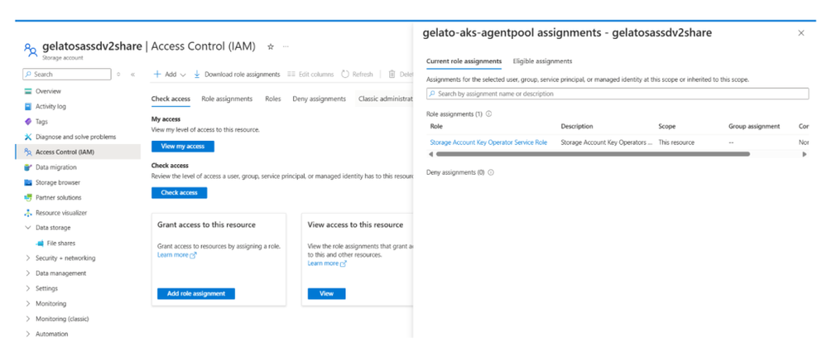Viewport: 827px width, 348px height.
Task: Click the Group assignment column header
Action: (x=754, y=127)
